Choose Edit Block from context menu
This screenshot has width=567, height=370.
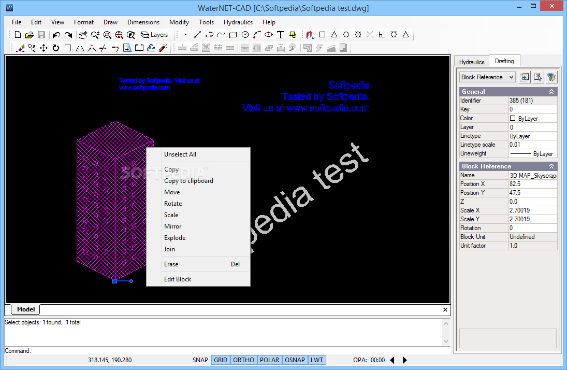(x=198, y=279)
